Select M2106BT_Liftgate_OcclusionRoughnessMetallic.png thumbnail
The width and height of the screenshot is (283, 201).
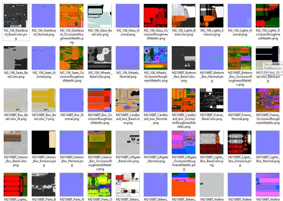184,142
